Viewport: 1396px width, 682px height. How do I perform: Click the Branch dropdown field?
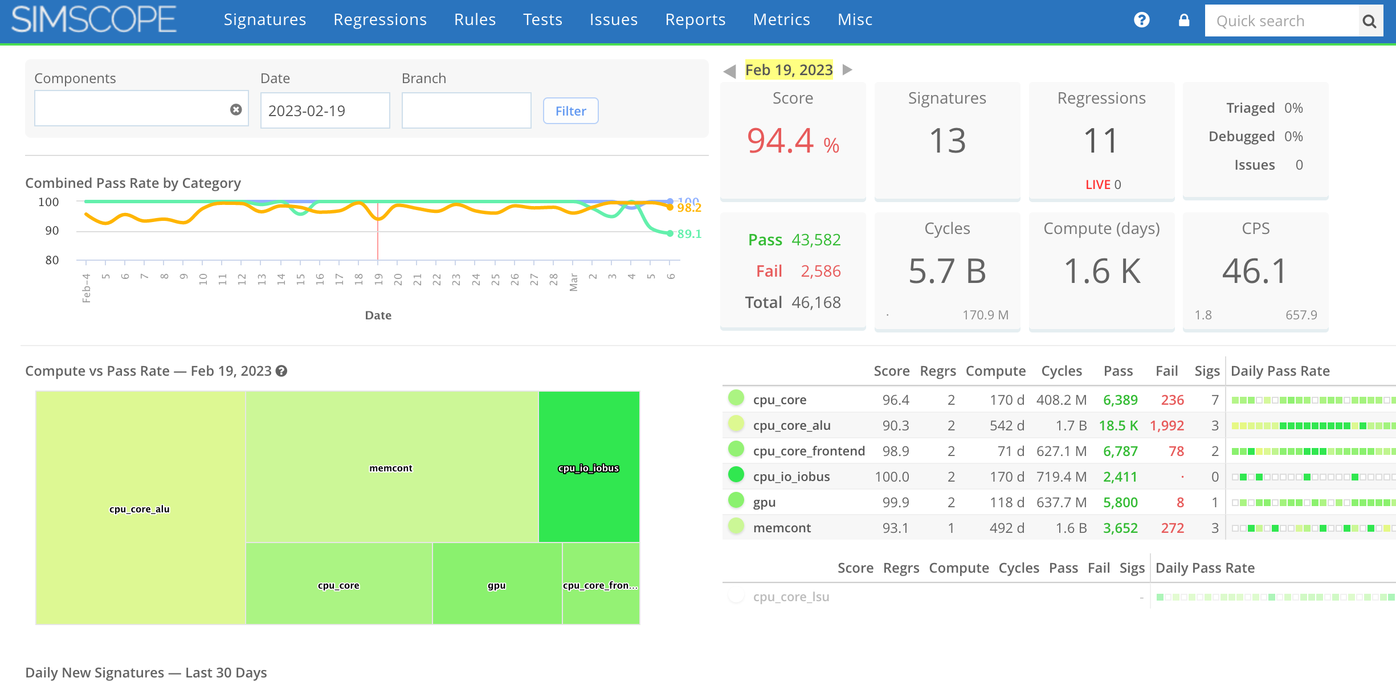(x=467, y=110)
